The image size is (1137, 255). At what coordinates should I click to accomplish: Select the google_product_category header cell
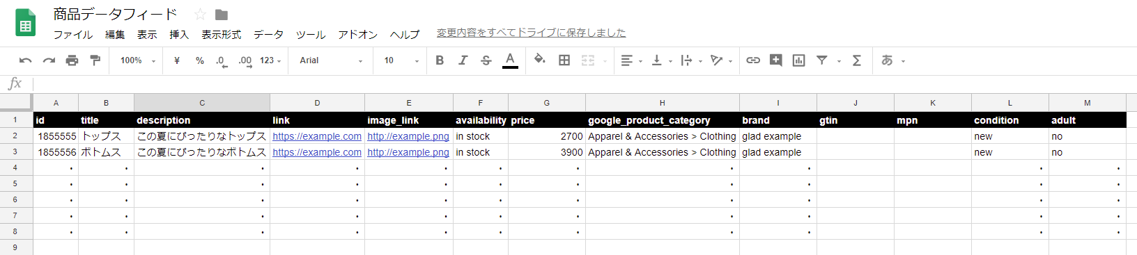pos(662,120)
